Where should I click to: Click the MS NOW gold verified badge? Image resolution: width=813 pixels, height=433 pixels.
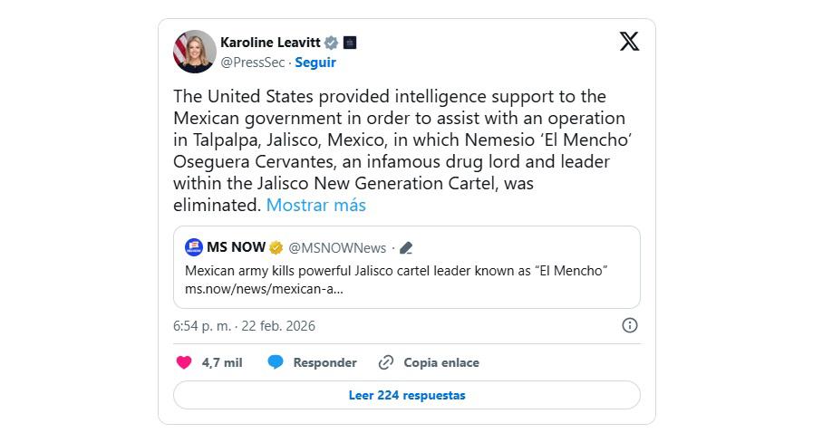[276, 248]
